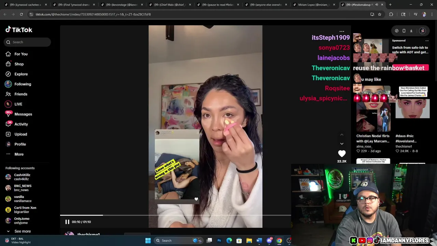Mute the audio-playing #lesdomakeup tab

377,5
